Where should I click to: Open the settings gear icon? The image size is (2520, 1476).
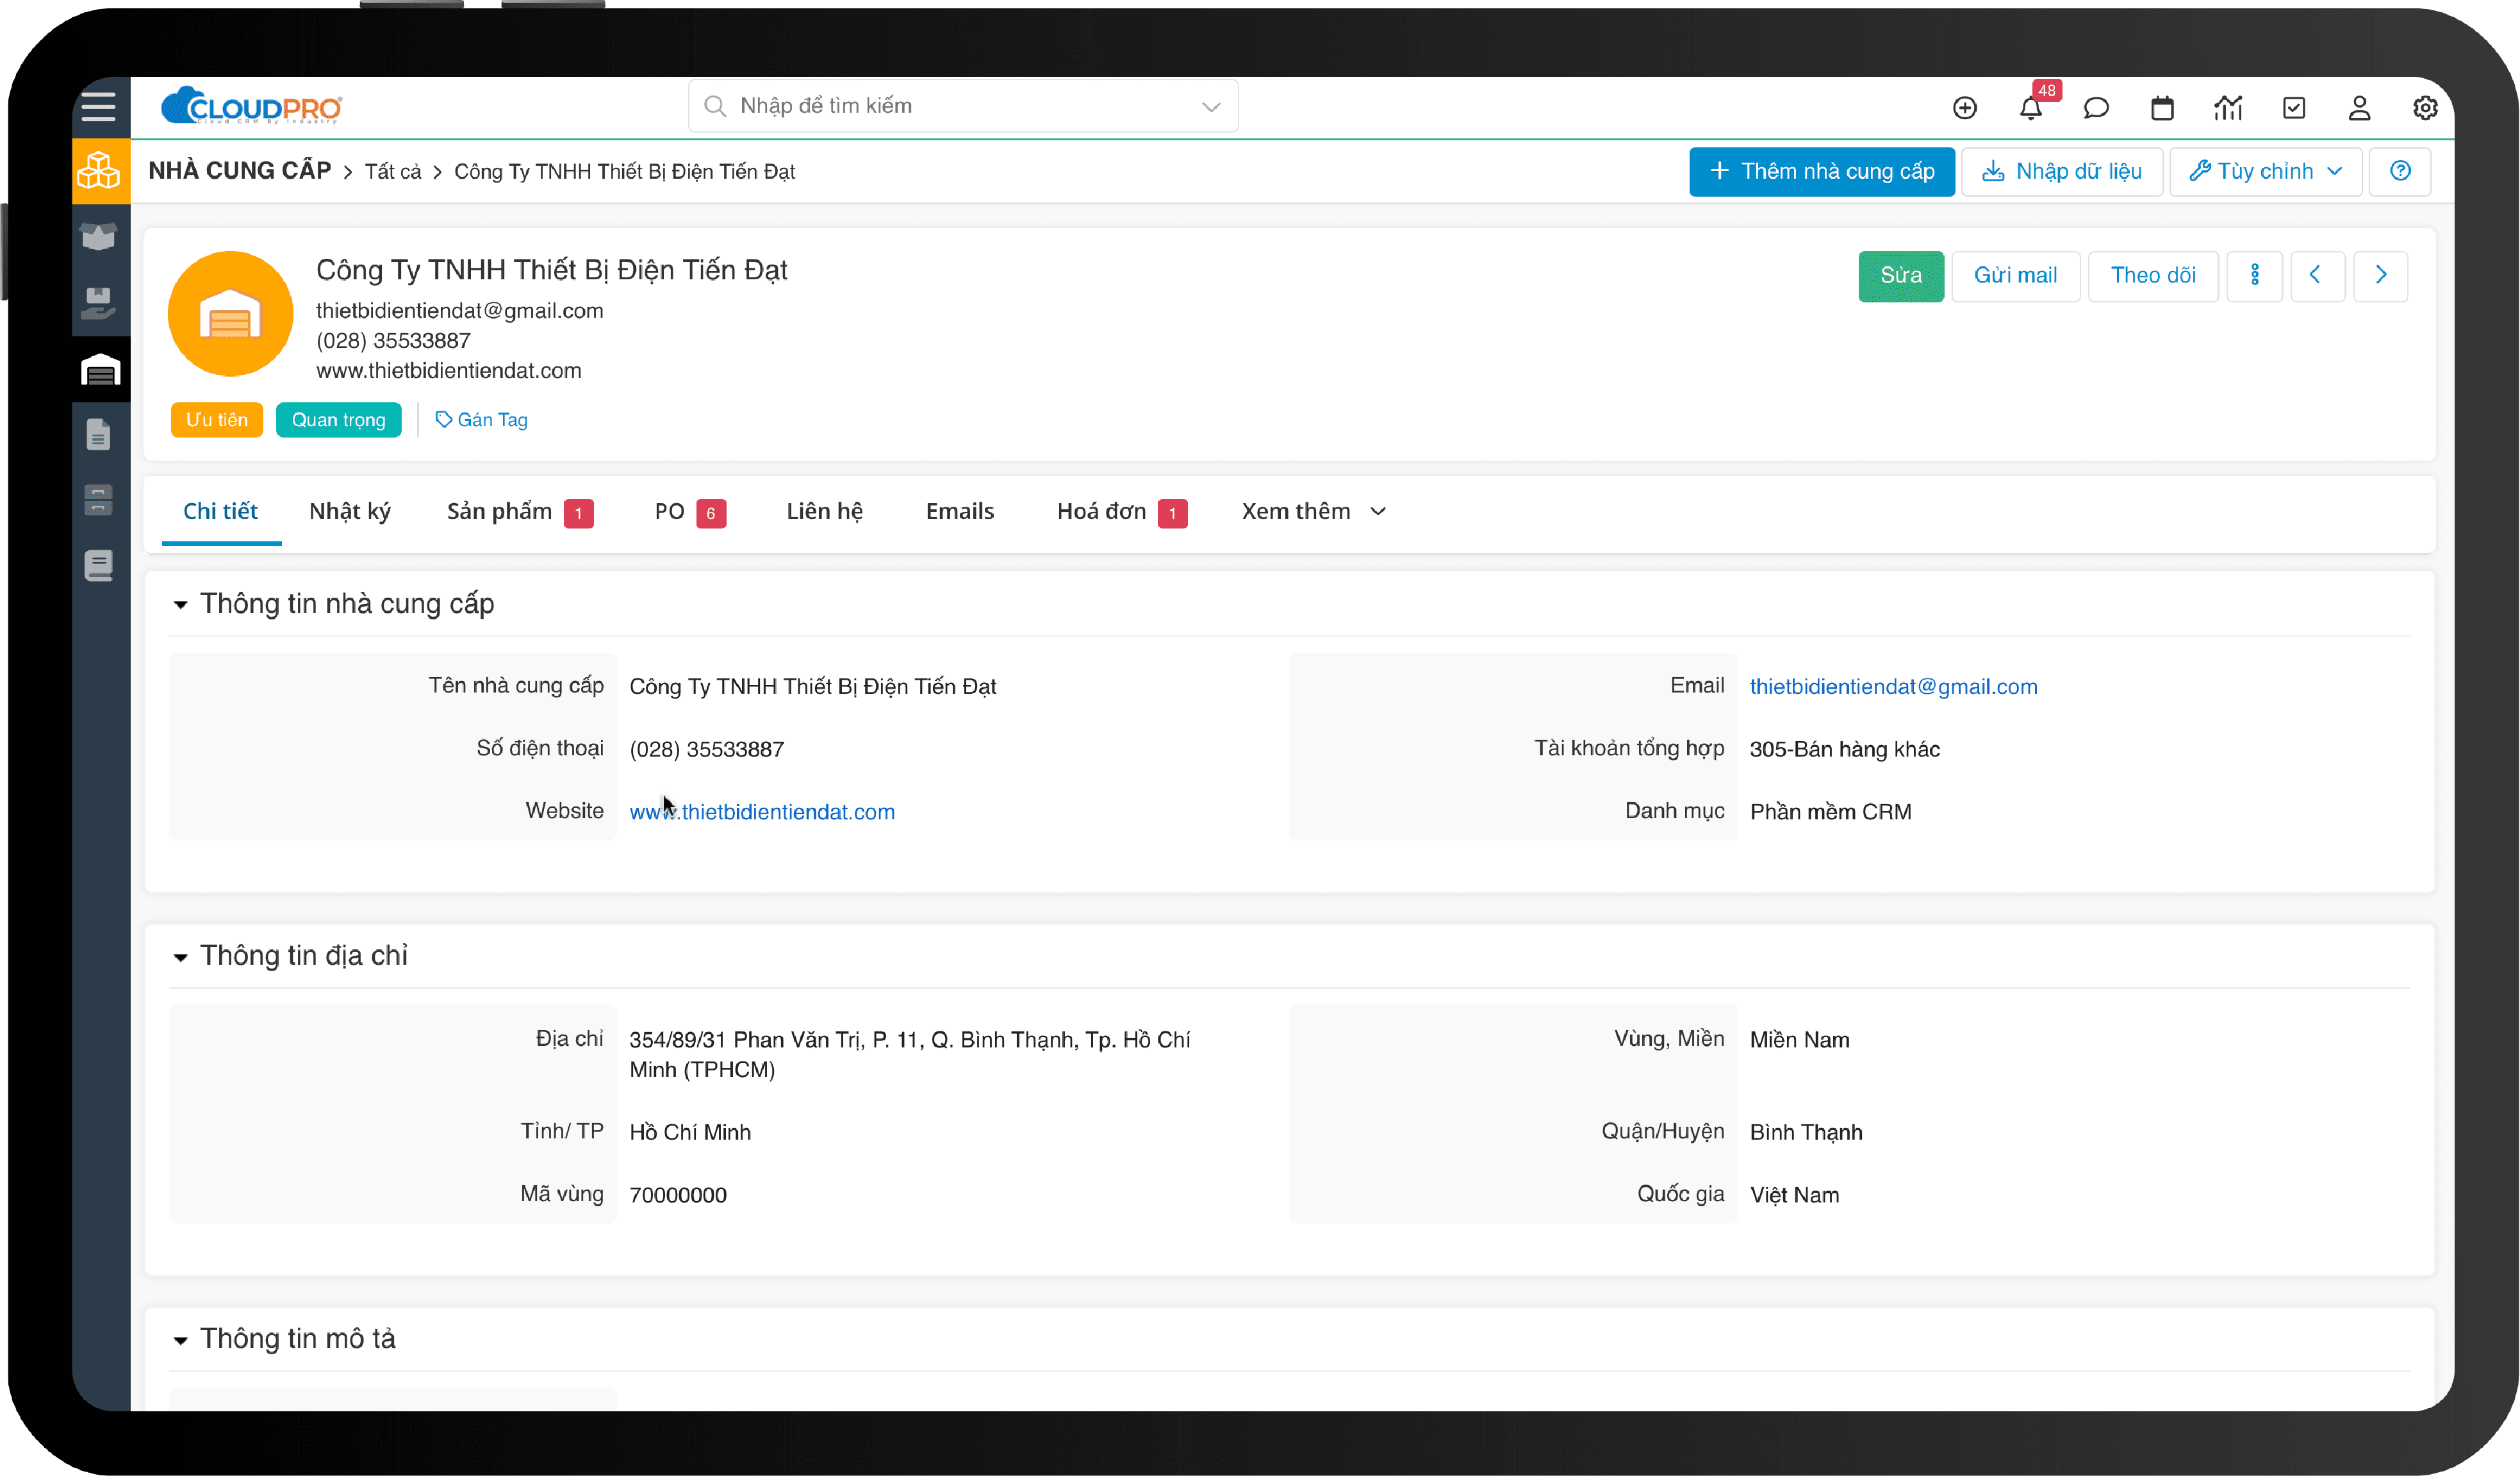click(x=2425, y=108)
